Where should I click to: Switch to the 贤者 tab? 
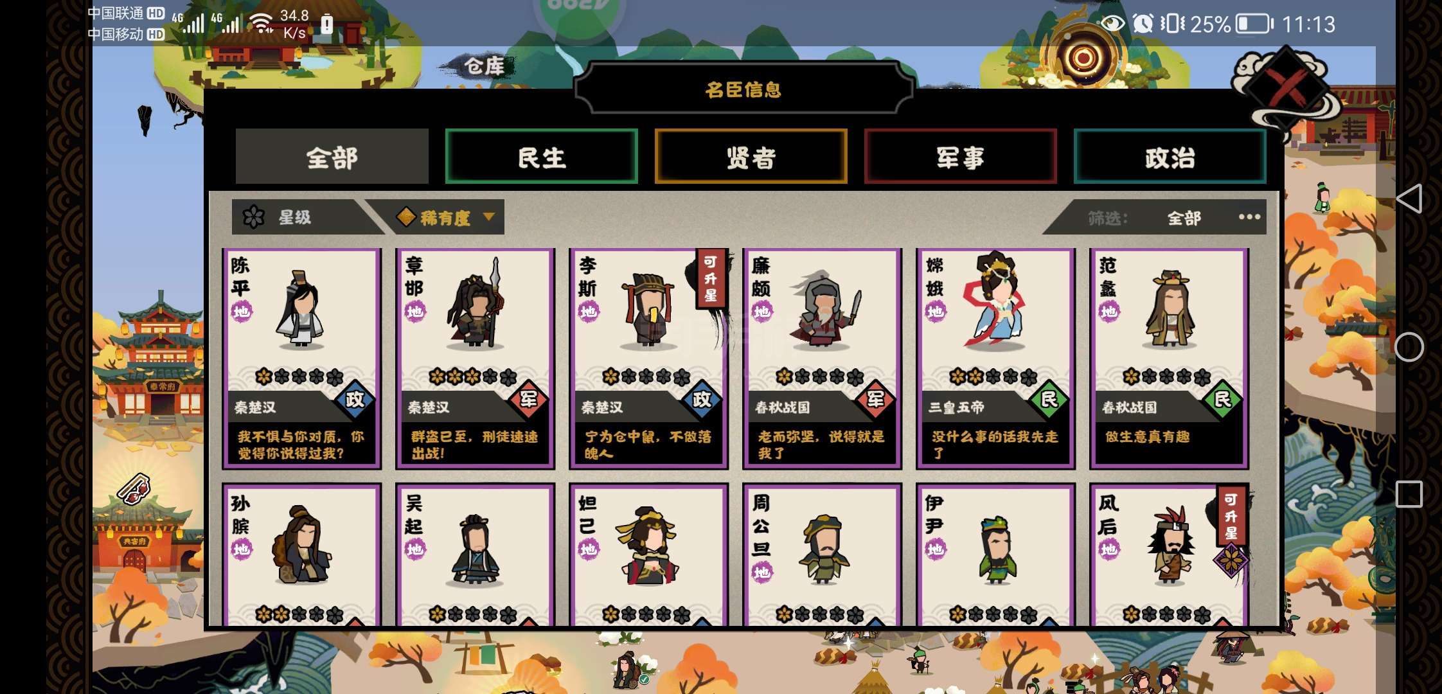pyautogui.click(x=751, y=157)
